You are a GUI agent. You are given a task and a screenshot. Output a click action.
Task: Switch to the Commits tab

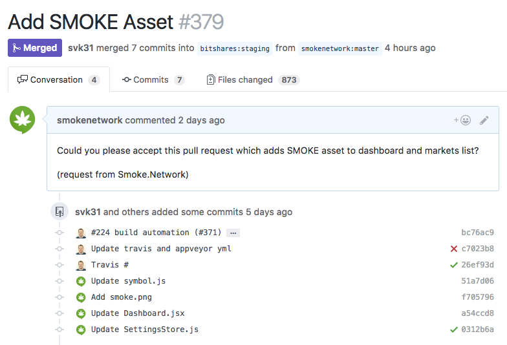click(153, 80)
